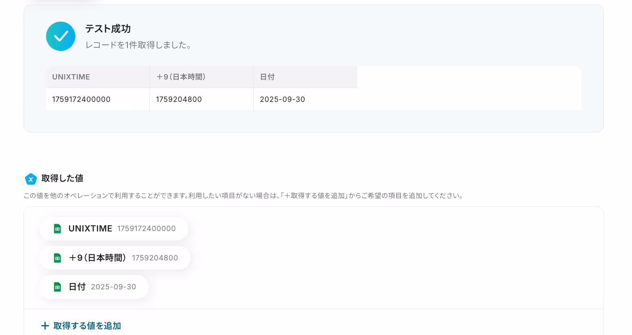Viewport: 632px width, 335px height.
Task: Click the +9(日本時間) column header in table
Action: pos(202,77)
